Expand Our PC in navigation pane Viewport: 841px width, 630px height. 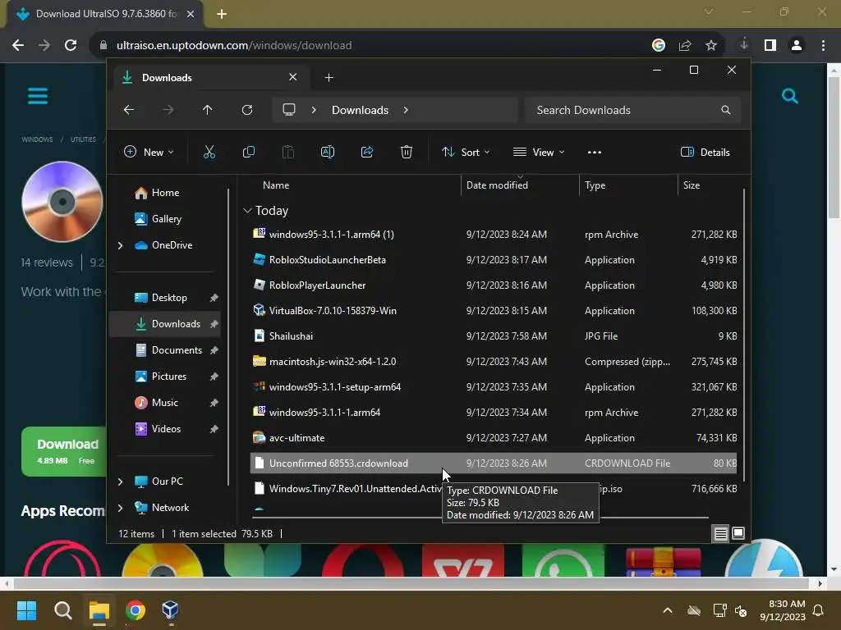pos(120,482)
